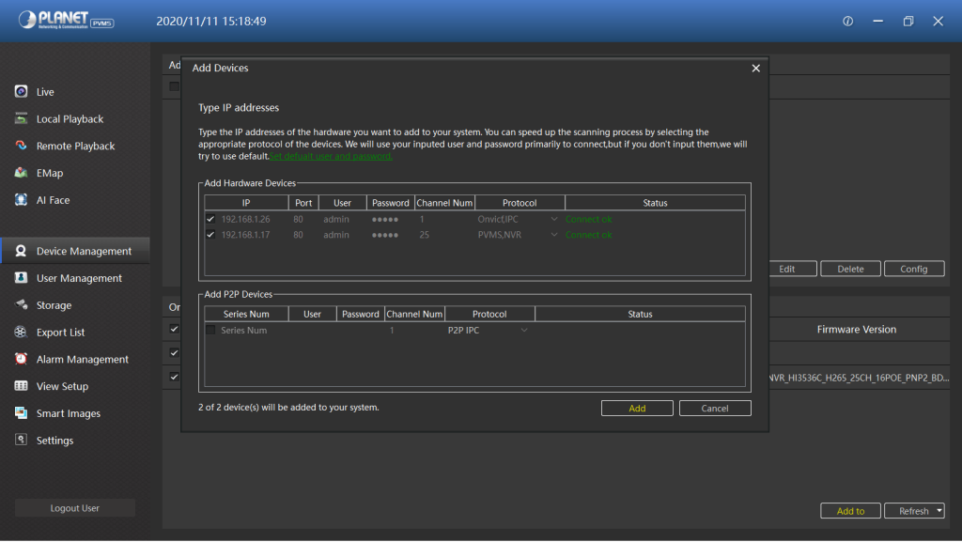962x542 pixels.
Task: Click the Channel Num header in P2P table
Action: coord(414,314)
